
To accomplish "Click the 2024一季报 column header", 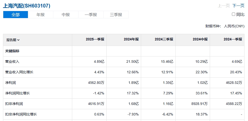I will [233, 39].
